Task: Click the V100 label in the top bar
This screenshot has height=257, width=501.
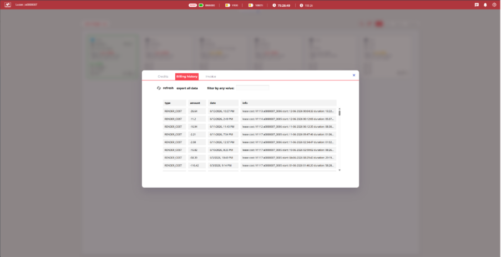Action: point(235,6)
